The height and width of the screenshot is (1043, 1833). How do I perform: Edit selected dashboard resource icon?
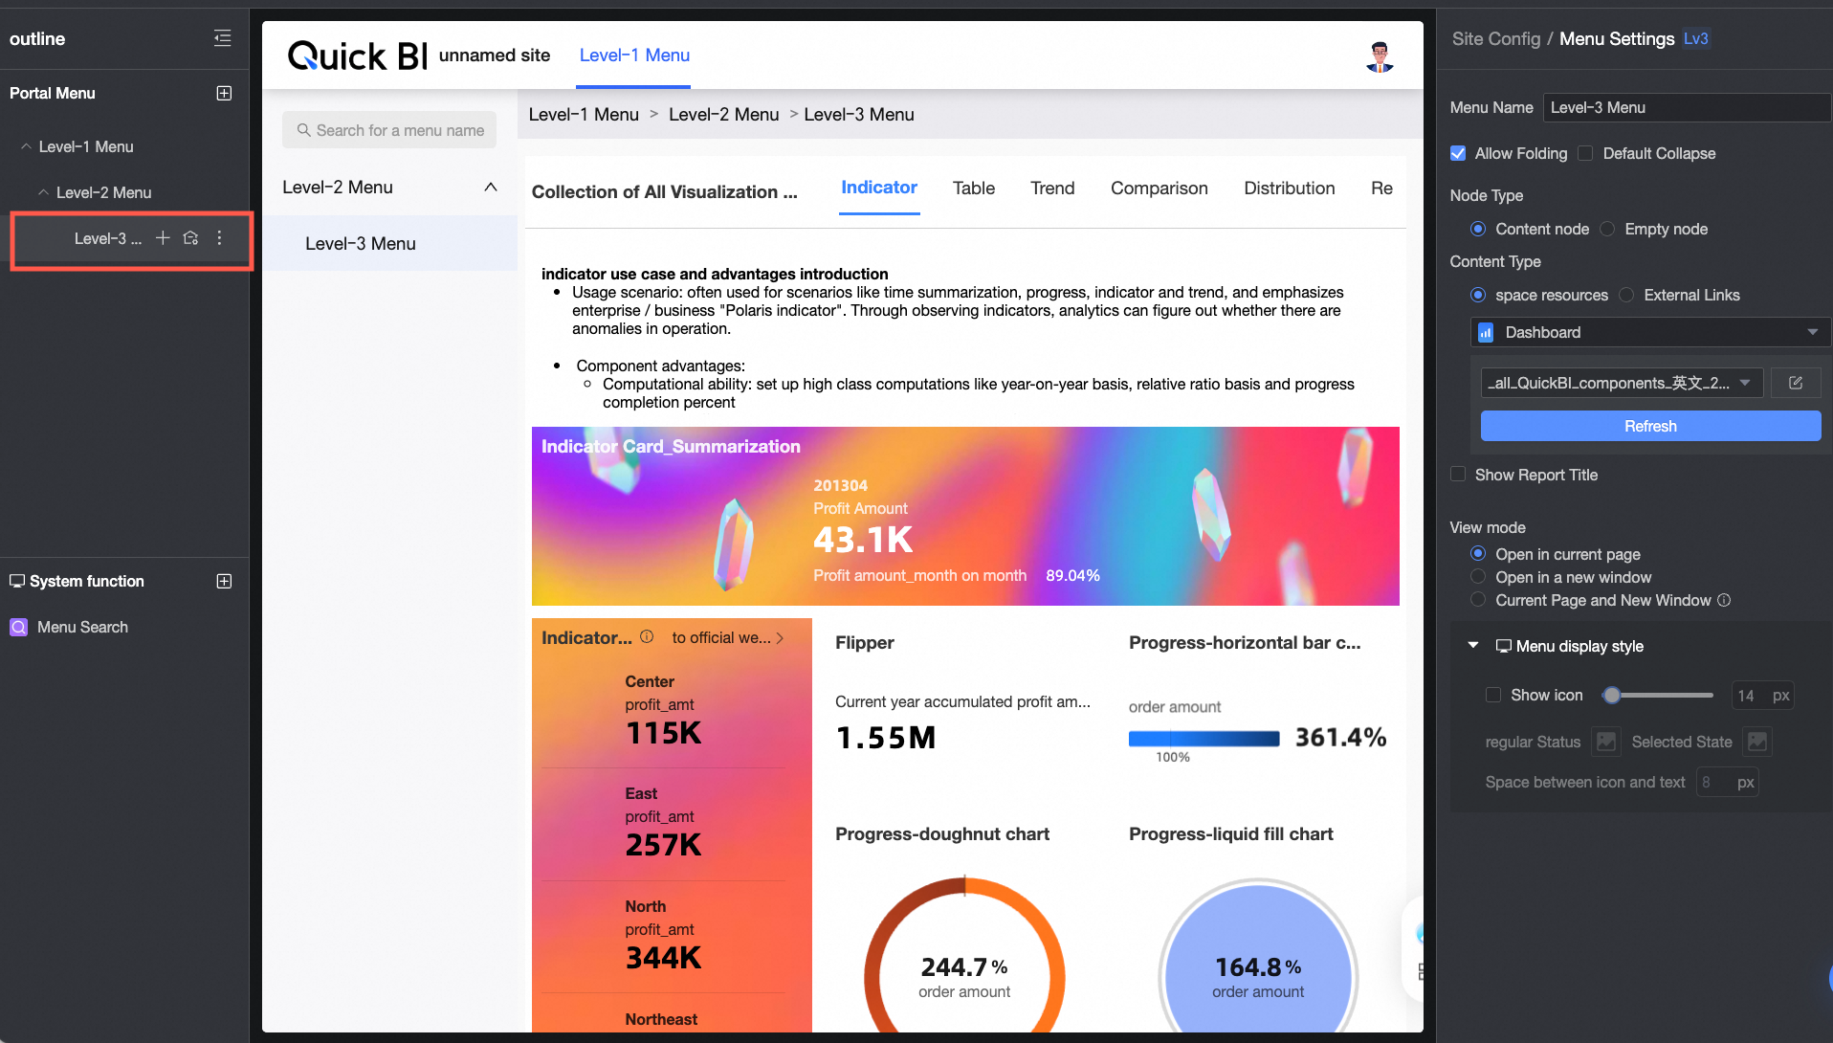pyautogui.click(x=1796, y=383)
